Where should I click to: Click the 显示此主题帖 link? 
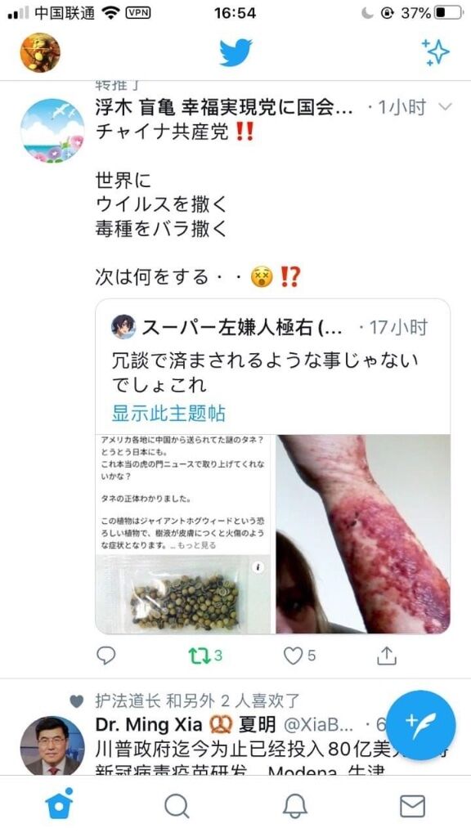(x=168, y=413)
